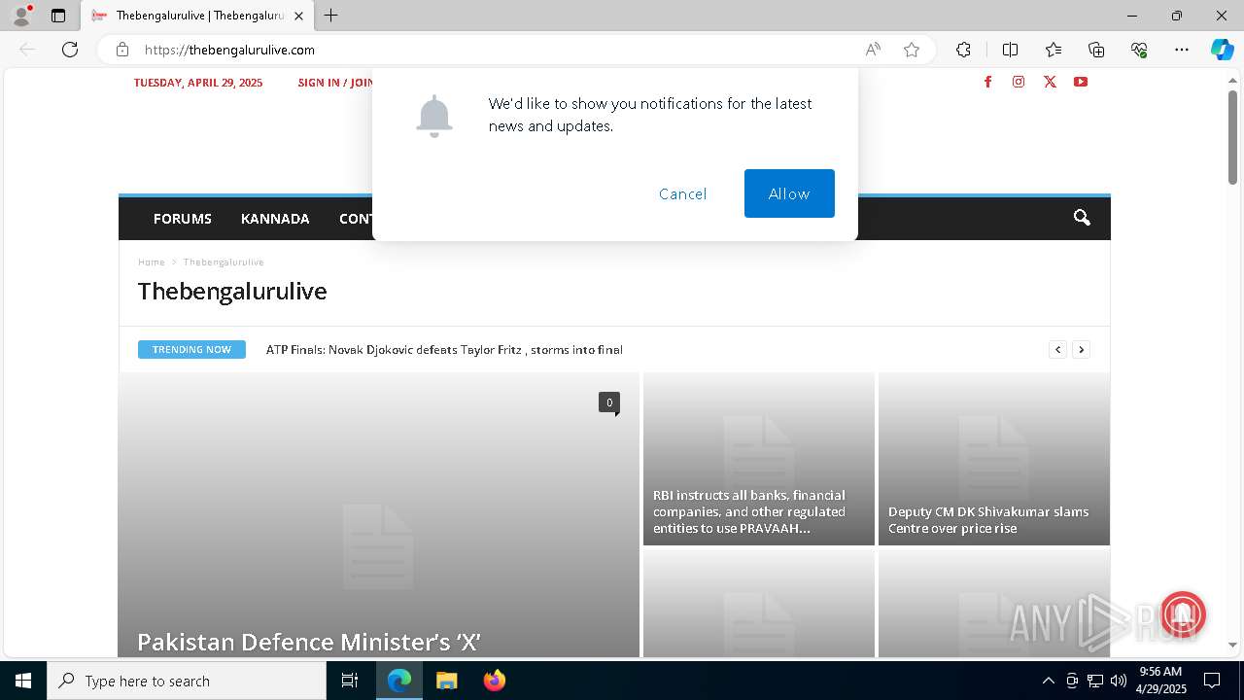Viewport: 1244px width, 700px height.
Task: Open File Explorer from taskbar
Action: pos(446,681)
